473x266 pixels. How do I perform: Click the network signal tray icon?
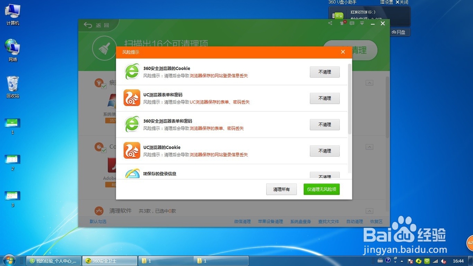click(435, 261)
